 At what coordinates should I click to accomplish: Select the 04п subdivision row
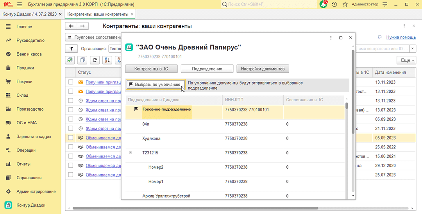pos(235,126)
